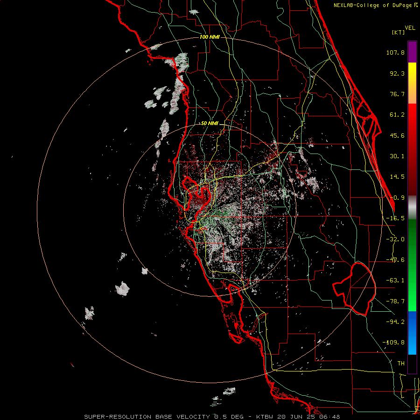Select the 92.3 legend value

397,73
